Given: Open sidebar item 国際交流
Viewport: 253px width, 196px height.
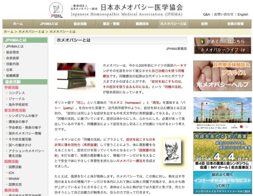Looking at the screenshot, I should click(x=15, y=184).
